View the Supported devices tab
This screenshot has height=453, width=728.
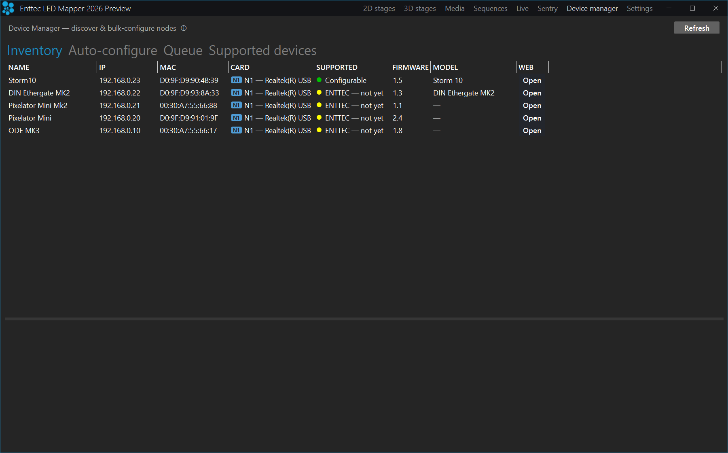click(x=262, y=51)
